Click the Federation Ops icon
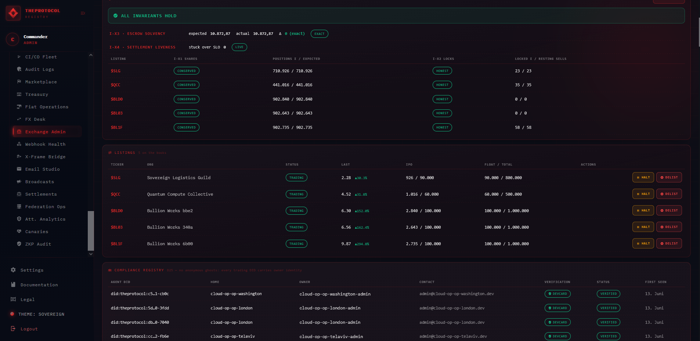 [x=19, y=207]
